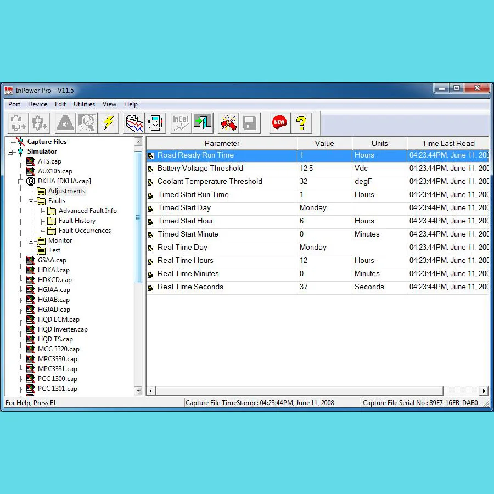Screen dimensions: 494x494
Task: Collapse the Faults tree branch
Action: click(x=31, y=200)
